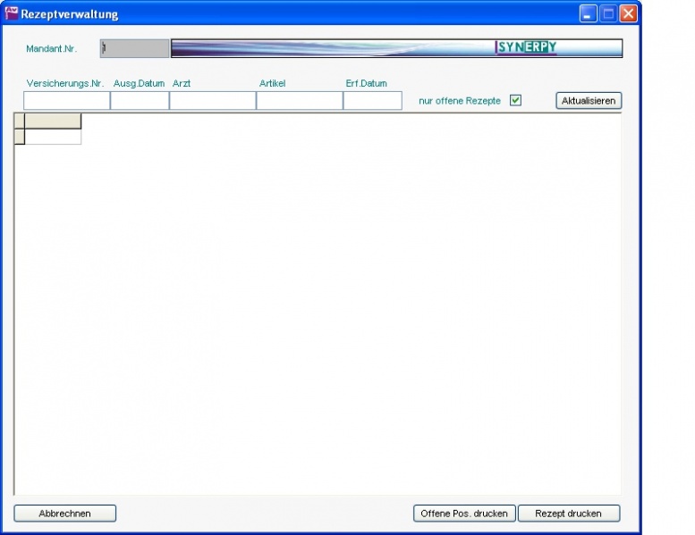Click the Abbrechnen button
This screenshot has width=695, height=535.
coord(64,514)
